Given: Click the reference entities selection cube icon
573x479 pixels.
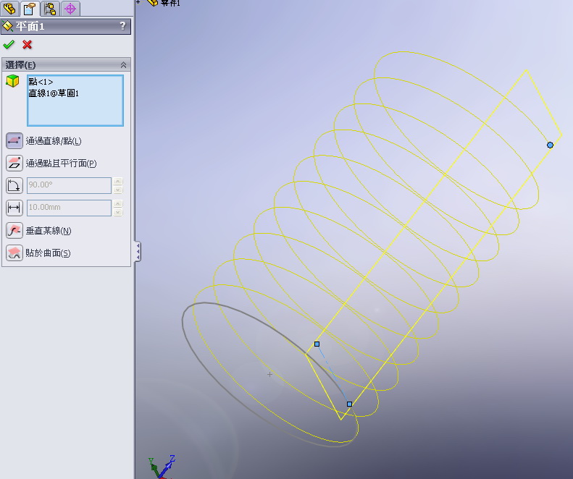Looking at the screenshot, I should 12,81.
